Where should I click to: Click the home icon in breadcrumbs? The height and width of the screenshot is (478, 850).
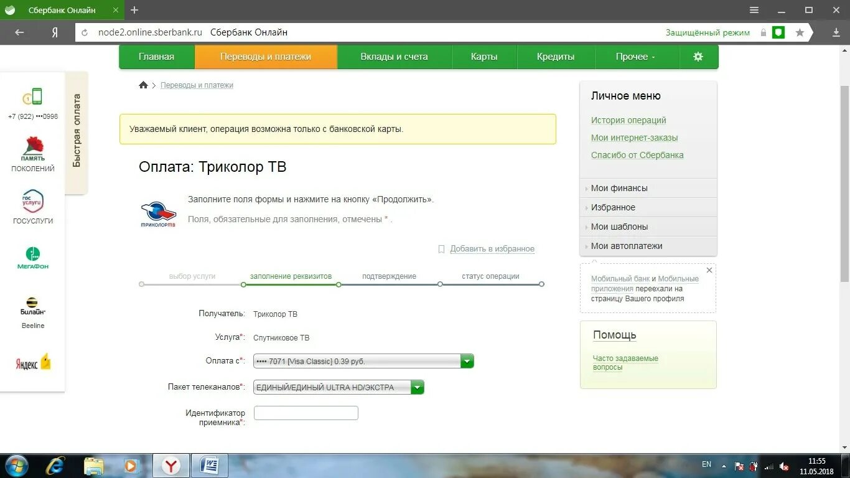pos(143,85)
